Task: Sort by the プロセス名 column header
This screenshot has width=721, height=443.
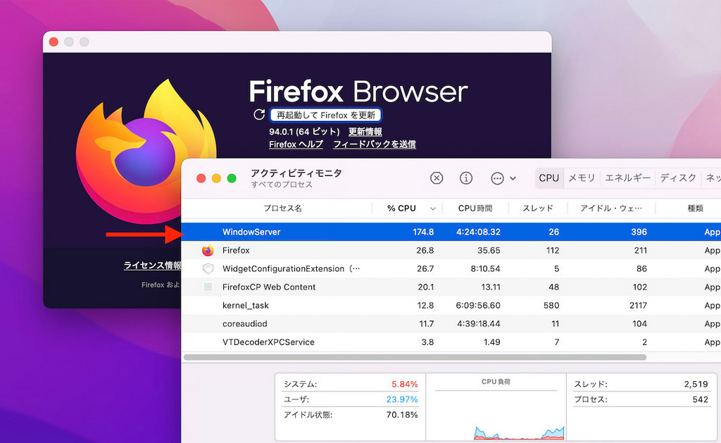Action: pos(282,208)
